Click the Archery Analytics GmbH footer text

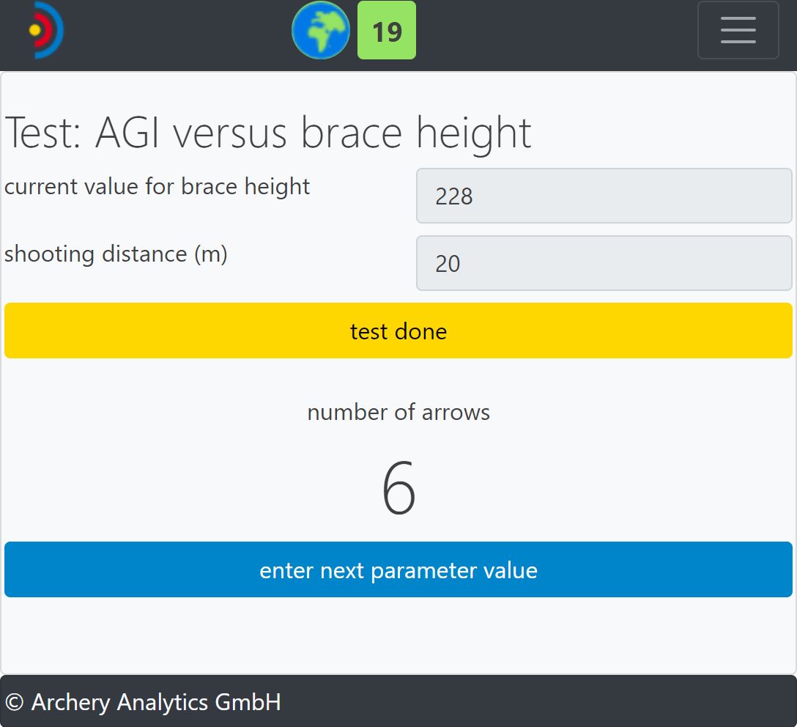(156, 702)
